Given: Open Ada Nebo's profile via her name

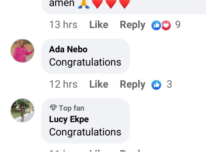Looking at the screenshot, I should click(x=68, y=49).
